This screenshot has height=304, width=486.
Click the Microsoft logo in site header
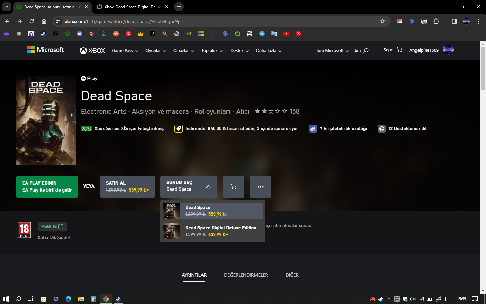tap(46, 50)
